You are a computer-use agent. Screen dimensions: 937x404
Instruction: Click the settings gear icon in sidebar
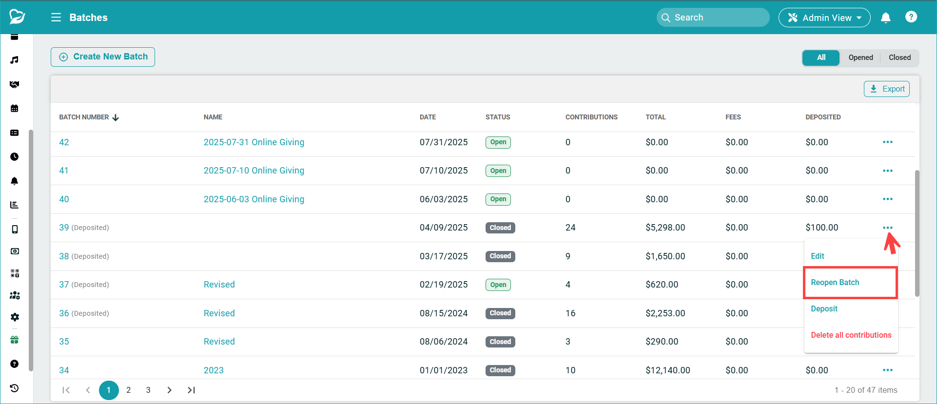pyautogui.click(x=15, y=317)
